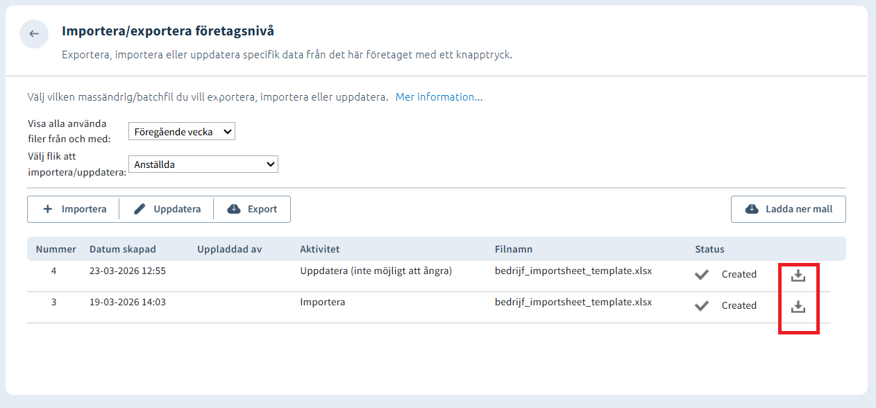The width and height of the screenshot is (876, 408).
Task: Click the Datum skapad column header
Action: coord(123,249)
